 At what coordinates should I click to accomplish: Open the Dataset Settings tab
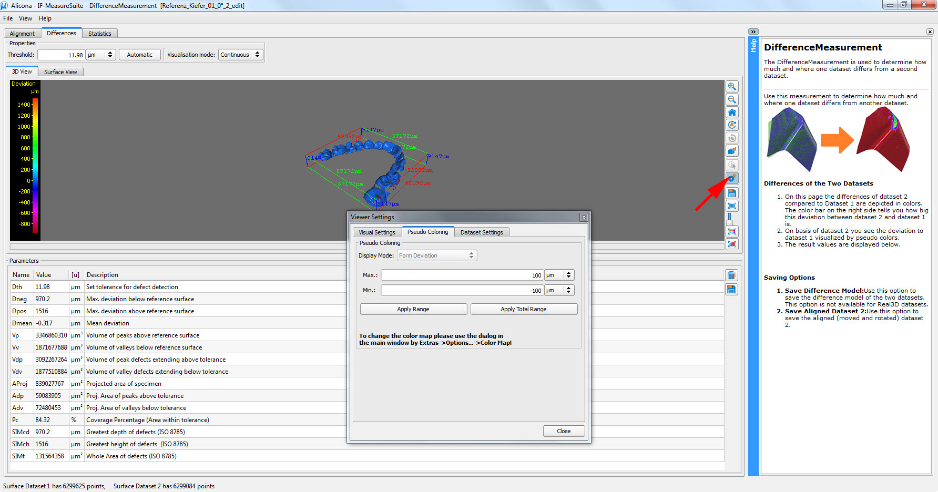pyautogui.click(x=482, y=232)
